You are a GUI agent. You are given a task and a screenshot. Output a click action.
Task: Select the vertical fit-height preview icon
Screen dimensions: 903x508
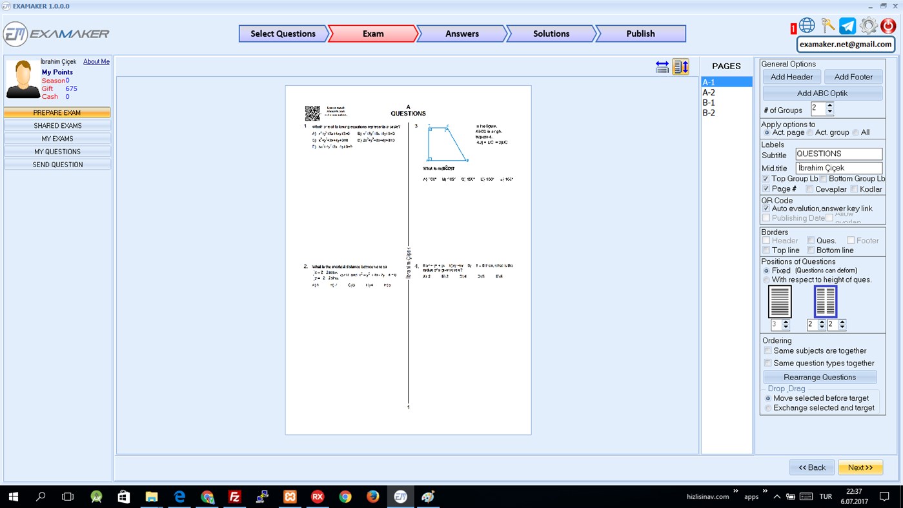point(681,66)
